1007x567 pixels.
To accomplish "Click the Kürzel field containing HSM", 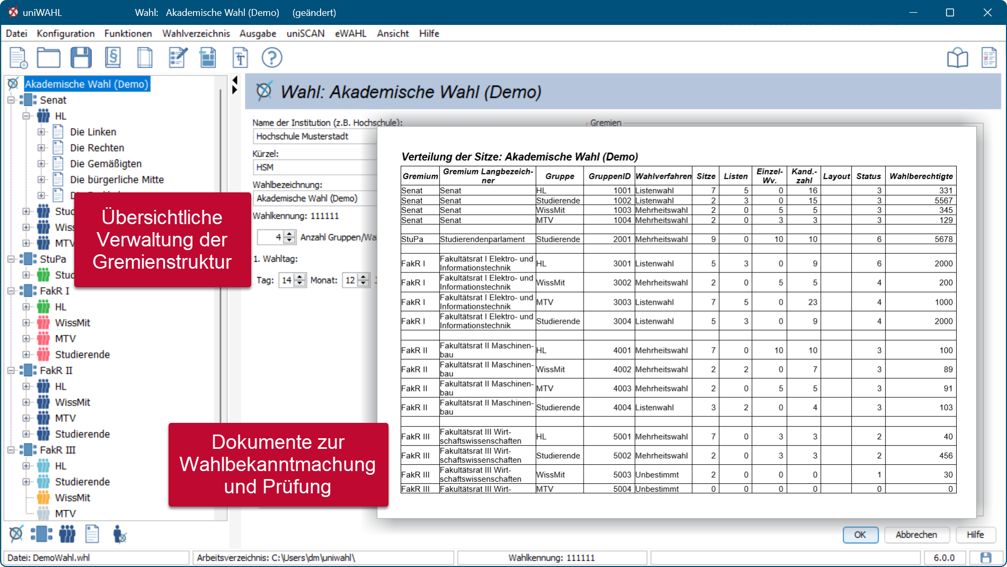I will [x=316, y=167].
